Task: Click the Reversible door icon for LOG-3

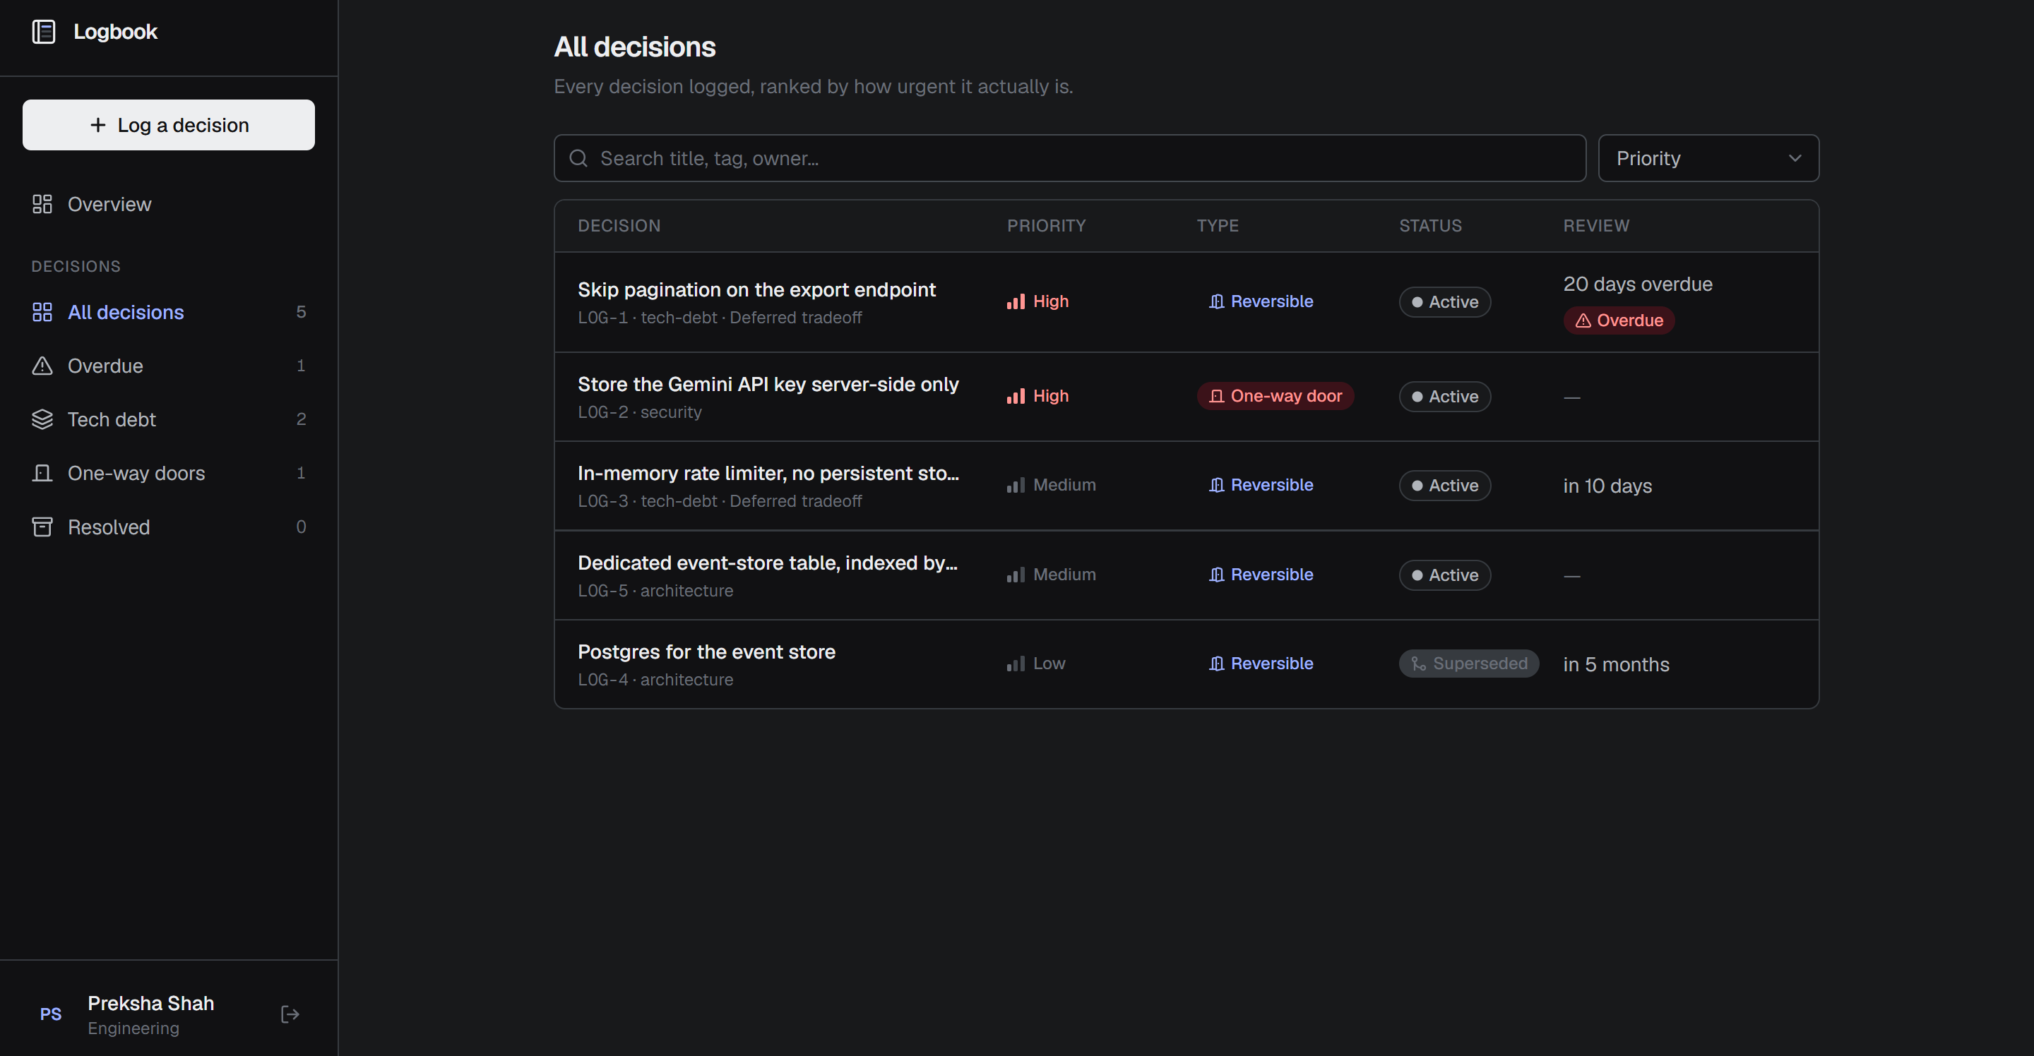Action: (1217, 486)
